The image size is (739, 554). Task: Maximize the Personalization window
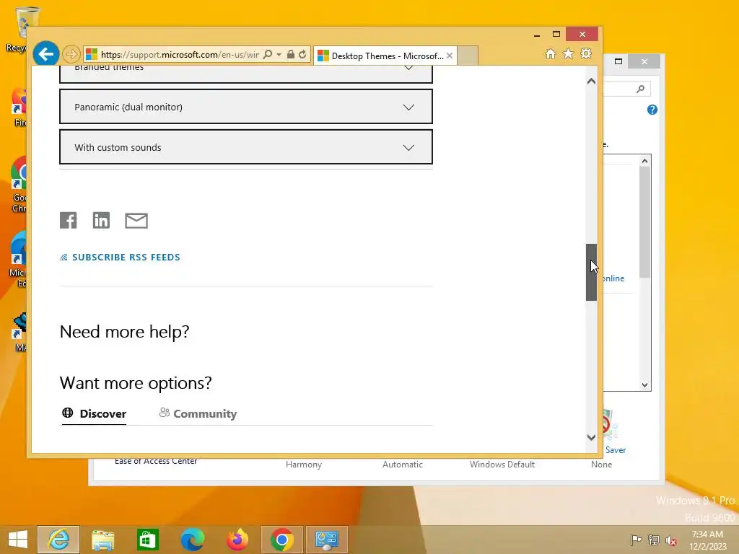point(618,61)
